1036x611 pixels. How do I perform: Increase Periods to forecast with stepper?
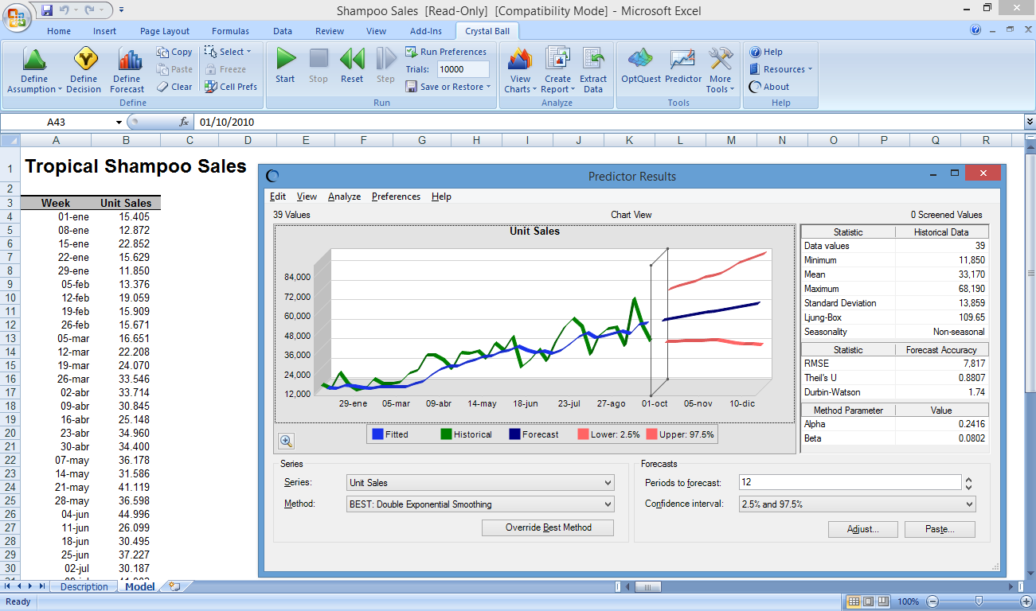coord(969,480)
